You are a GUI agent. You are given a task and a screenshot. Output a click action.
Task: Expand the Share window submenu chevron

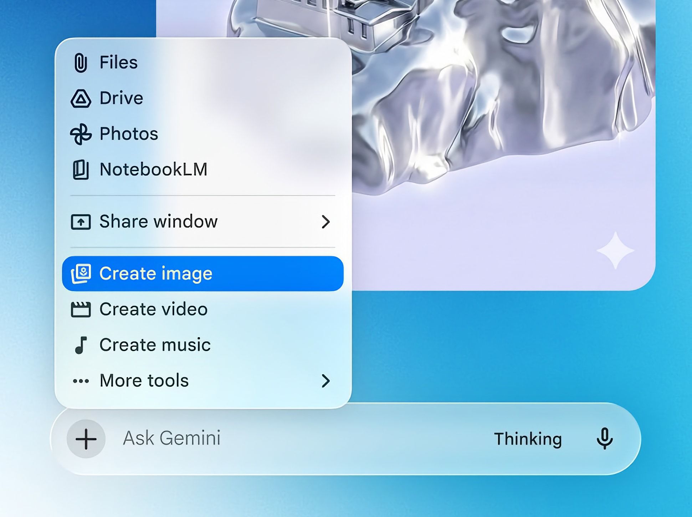tap(326, 222)
